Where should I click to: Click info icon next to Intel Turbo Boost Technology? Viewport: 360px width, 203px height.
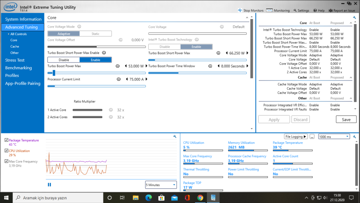[196, 40]
